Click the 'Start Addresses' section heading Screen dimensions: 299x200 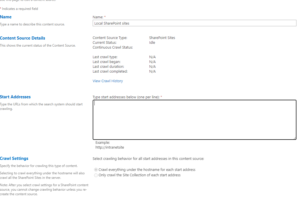pyautogui.click(x=15, y=97)
